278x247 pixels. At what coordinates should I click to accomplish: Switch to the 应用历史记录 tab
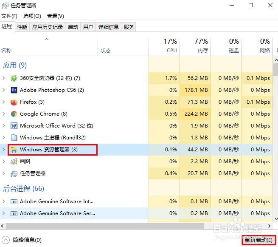click(x=48, y=27)
